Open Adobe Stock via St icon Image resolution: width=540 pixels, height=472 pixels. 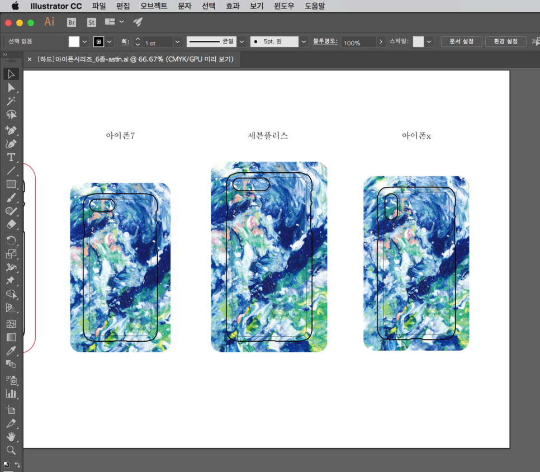(91, 22)
